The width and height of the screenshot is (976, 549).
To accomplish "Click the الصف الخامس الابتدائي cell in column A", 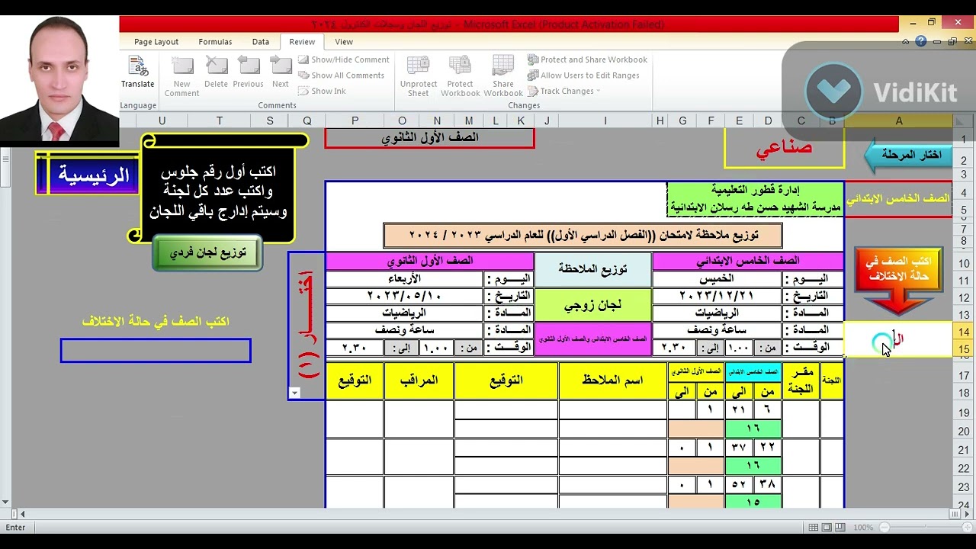I will click(898, 199).
